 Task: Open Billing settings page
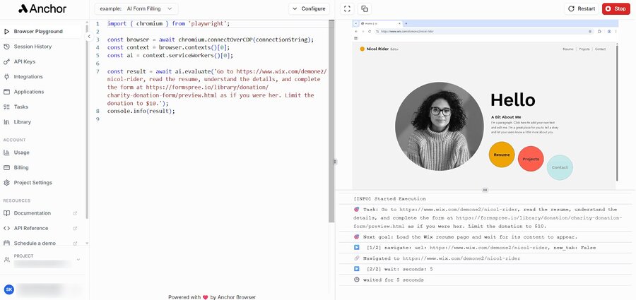pyautogui.click(x=23, y=167)
